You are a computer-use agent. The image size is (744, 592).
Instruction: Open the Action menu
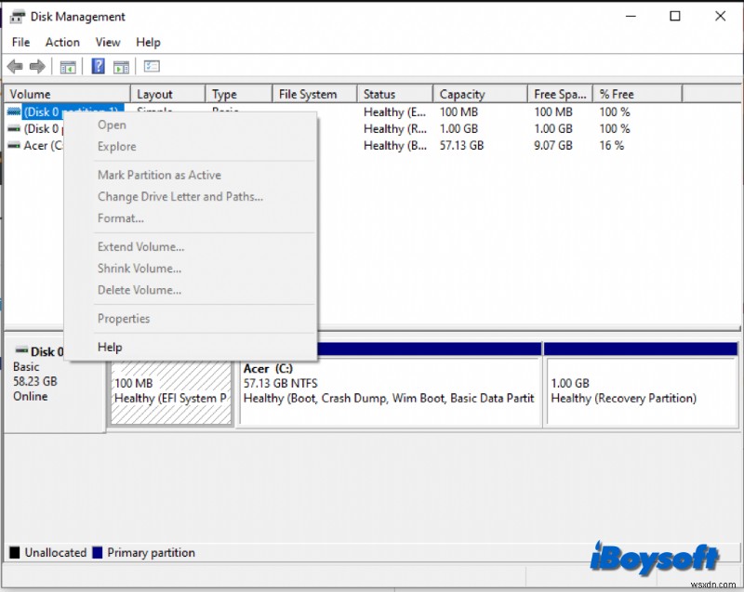point(62,42)
